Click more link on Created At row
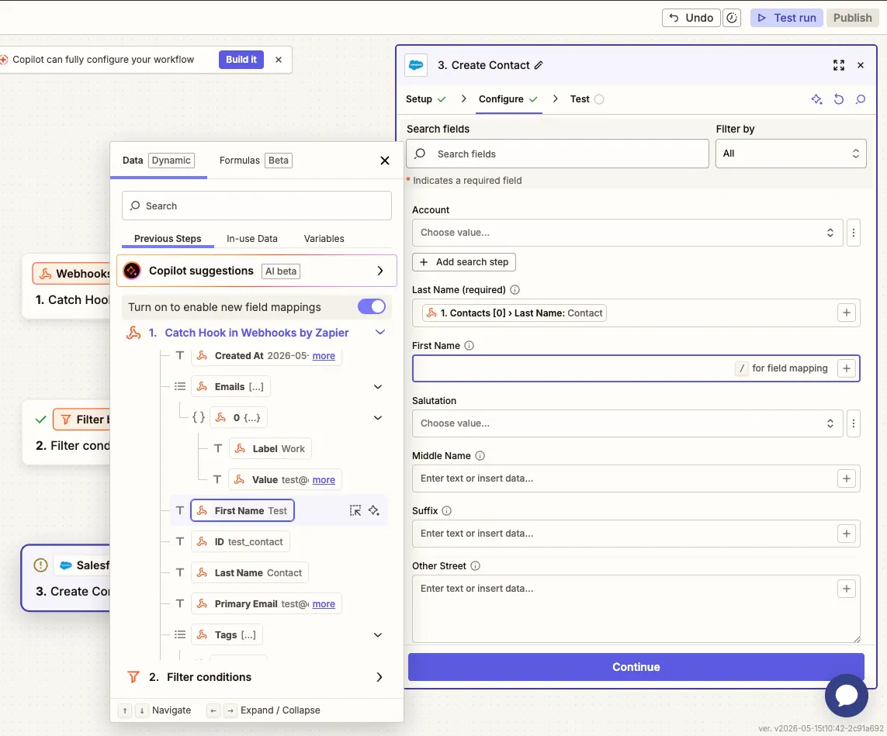The height and width of the screenshot is (736, 887). point(324,355)
